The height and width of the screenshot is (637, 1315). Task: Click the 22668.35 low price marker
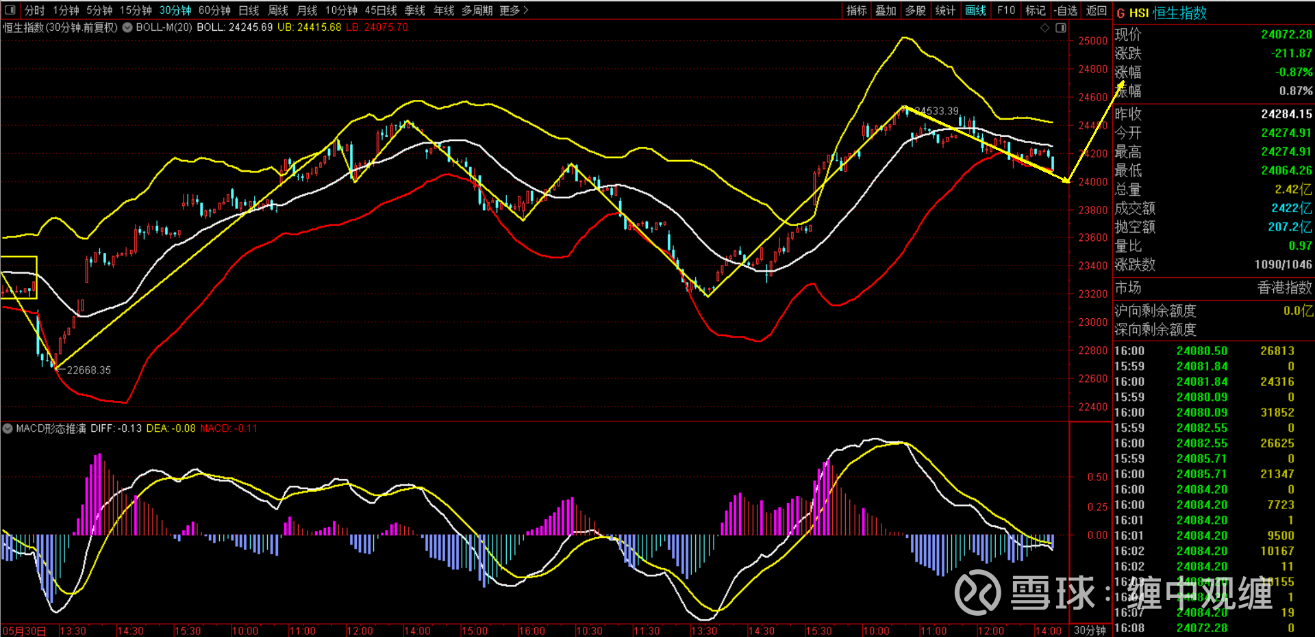click(x=88, y=370)
